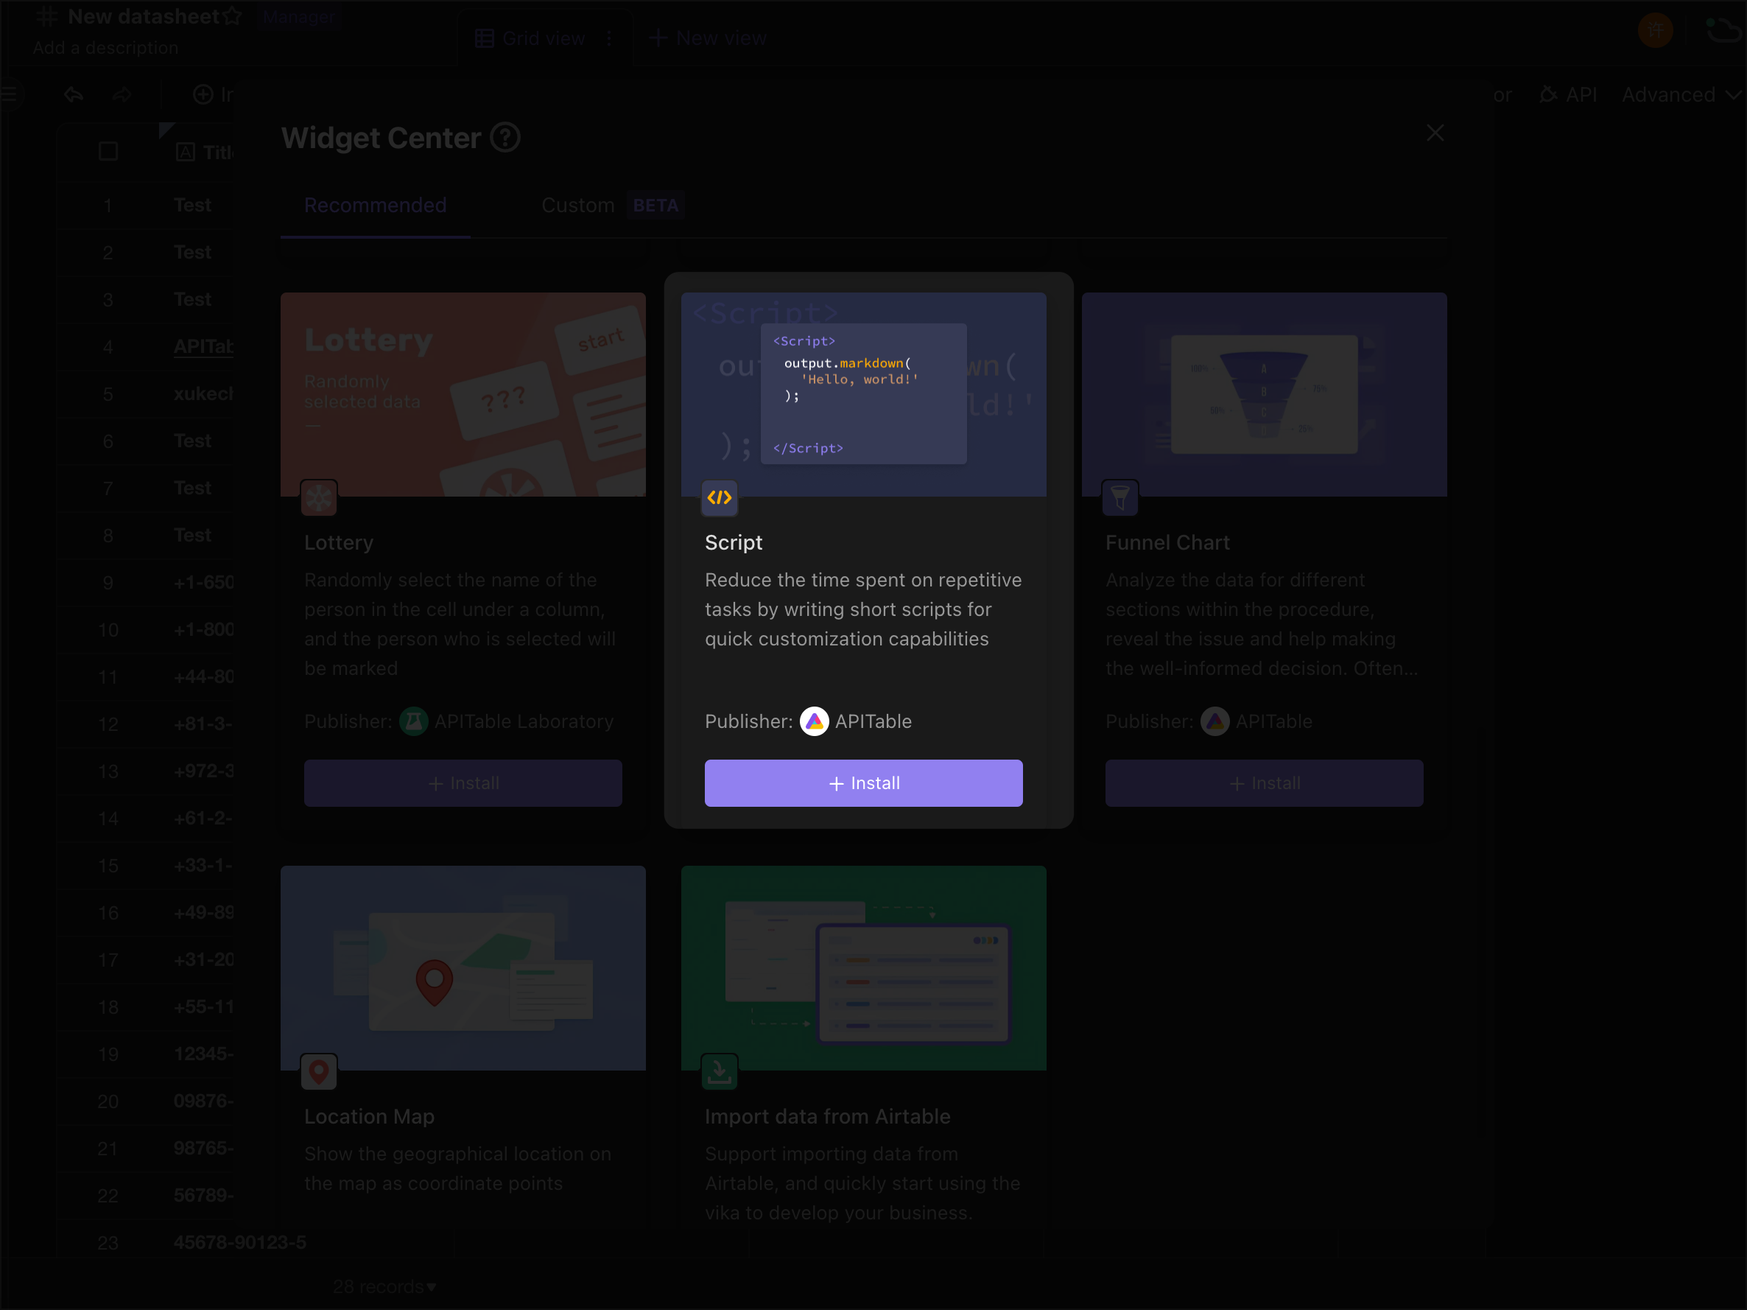This screenshot has width=1747, height=1310.
Task: Select row number 12
Action: click(108, 724)
